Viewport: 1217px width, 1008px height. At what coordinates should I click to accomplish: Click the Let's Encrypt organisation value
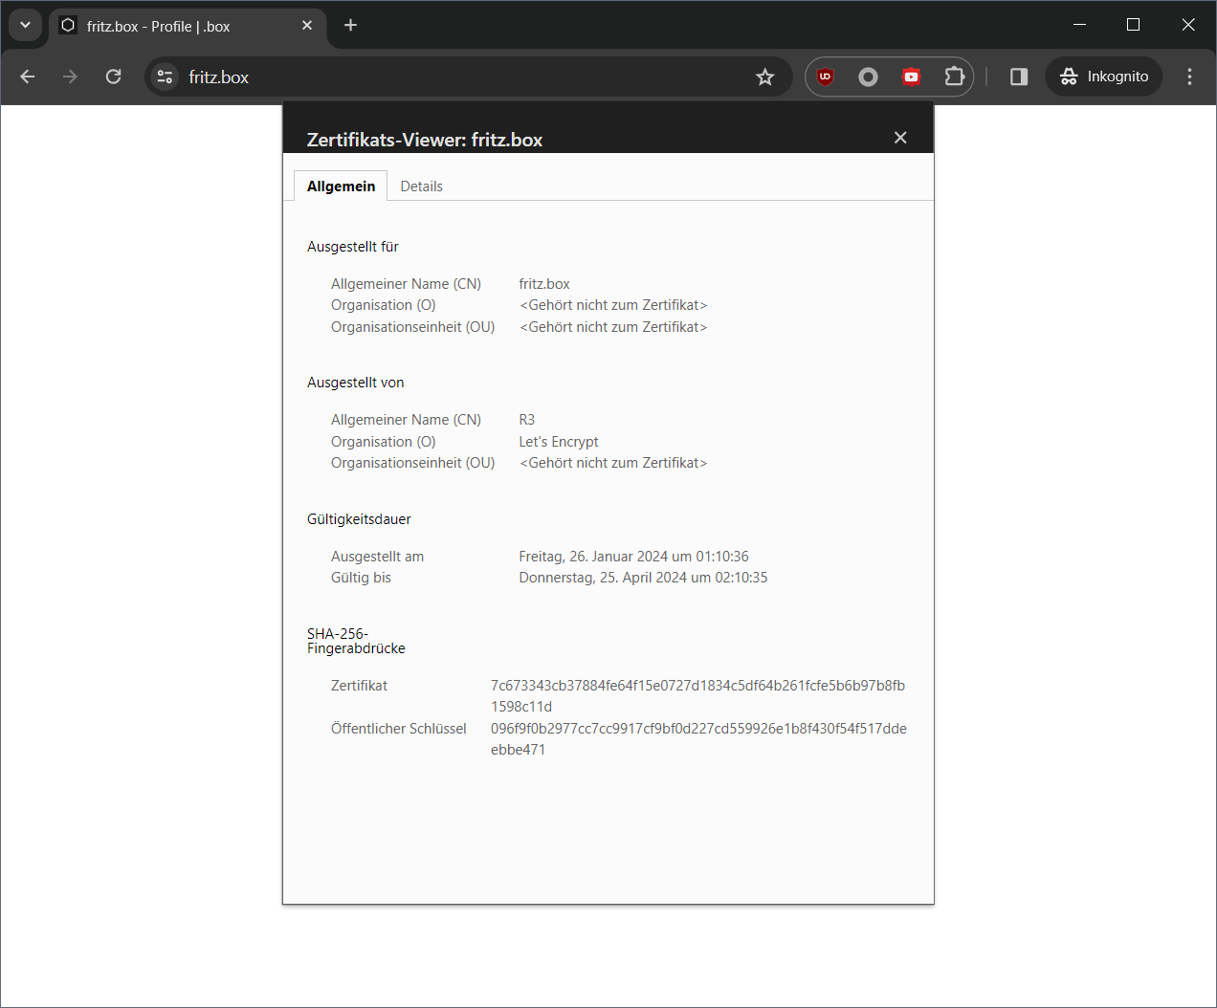pos(559,442)
